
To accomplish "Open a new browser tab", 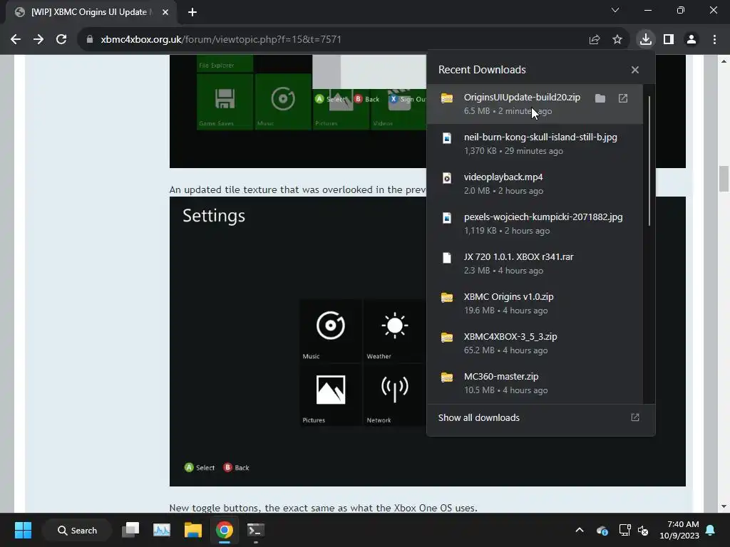I will pyautogui.click(x=192, y=12).
